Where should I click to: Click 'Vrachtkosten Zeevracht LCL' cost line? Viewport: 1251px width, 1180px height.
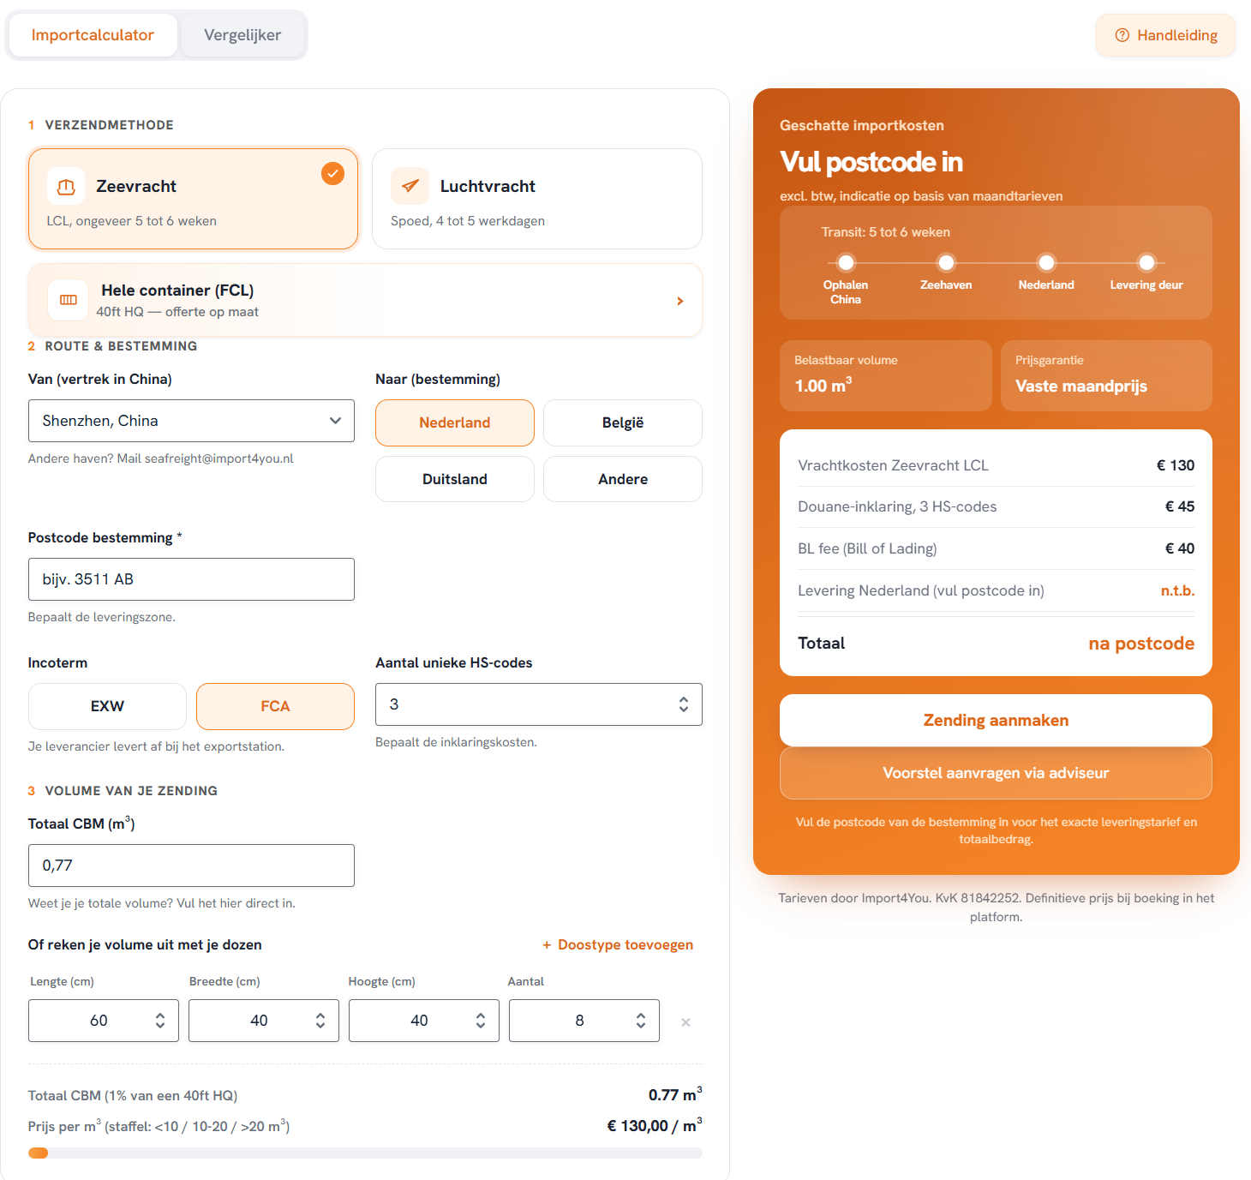point(996,465)
